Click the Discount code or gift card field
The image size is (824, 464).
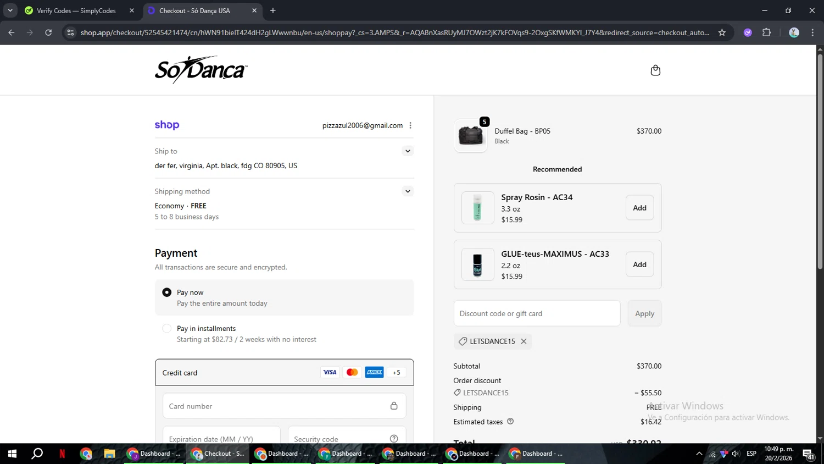[537, 313]
